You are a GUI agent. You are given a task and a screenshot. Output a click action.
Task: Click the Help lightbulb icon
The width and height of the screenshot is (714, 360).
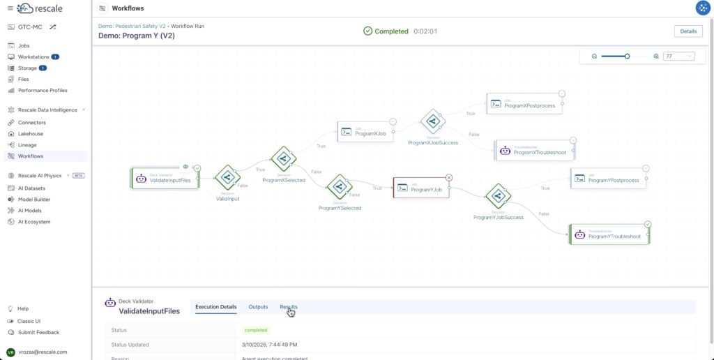point(10,308)
